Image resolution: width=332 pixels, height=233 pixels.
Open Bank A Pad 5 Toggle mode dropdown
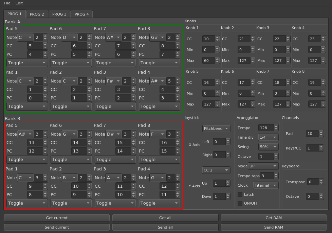[27, 63]
